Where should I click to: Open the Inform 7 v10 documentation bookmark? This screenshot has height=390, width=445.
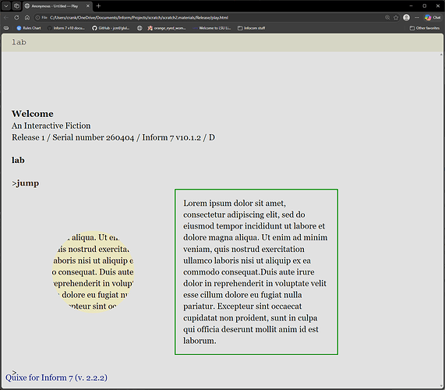pos(66,28)
